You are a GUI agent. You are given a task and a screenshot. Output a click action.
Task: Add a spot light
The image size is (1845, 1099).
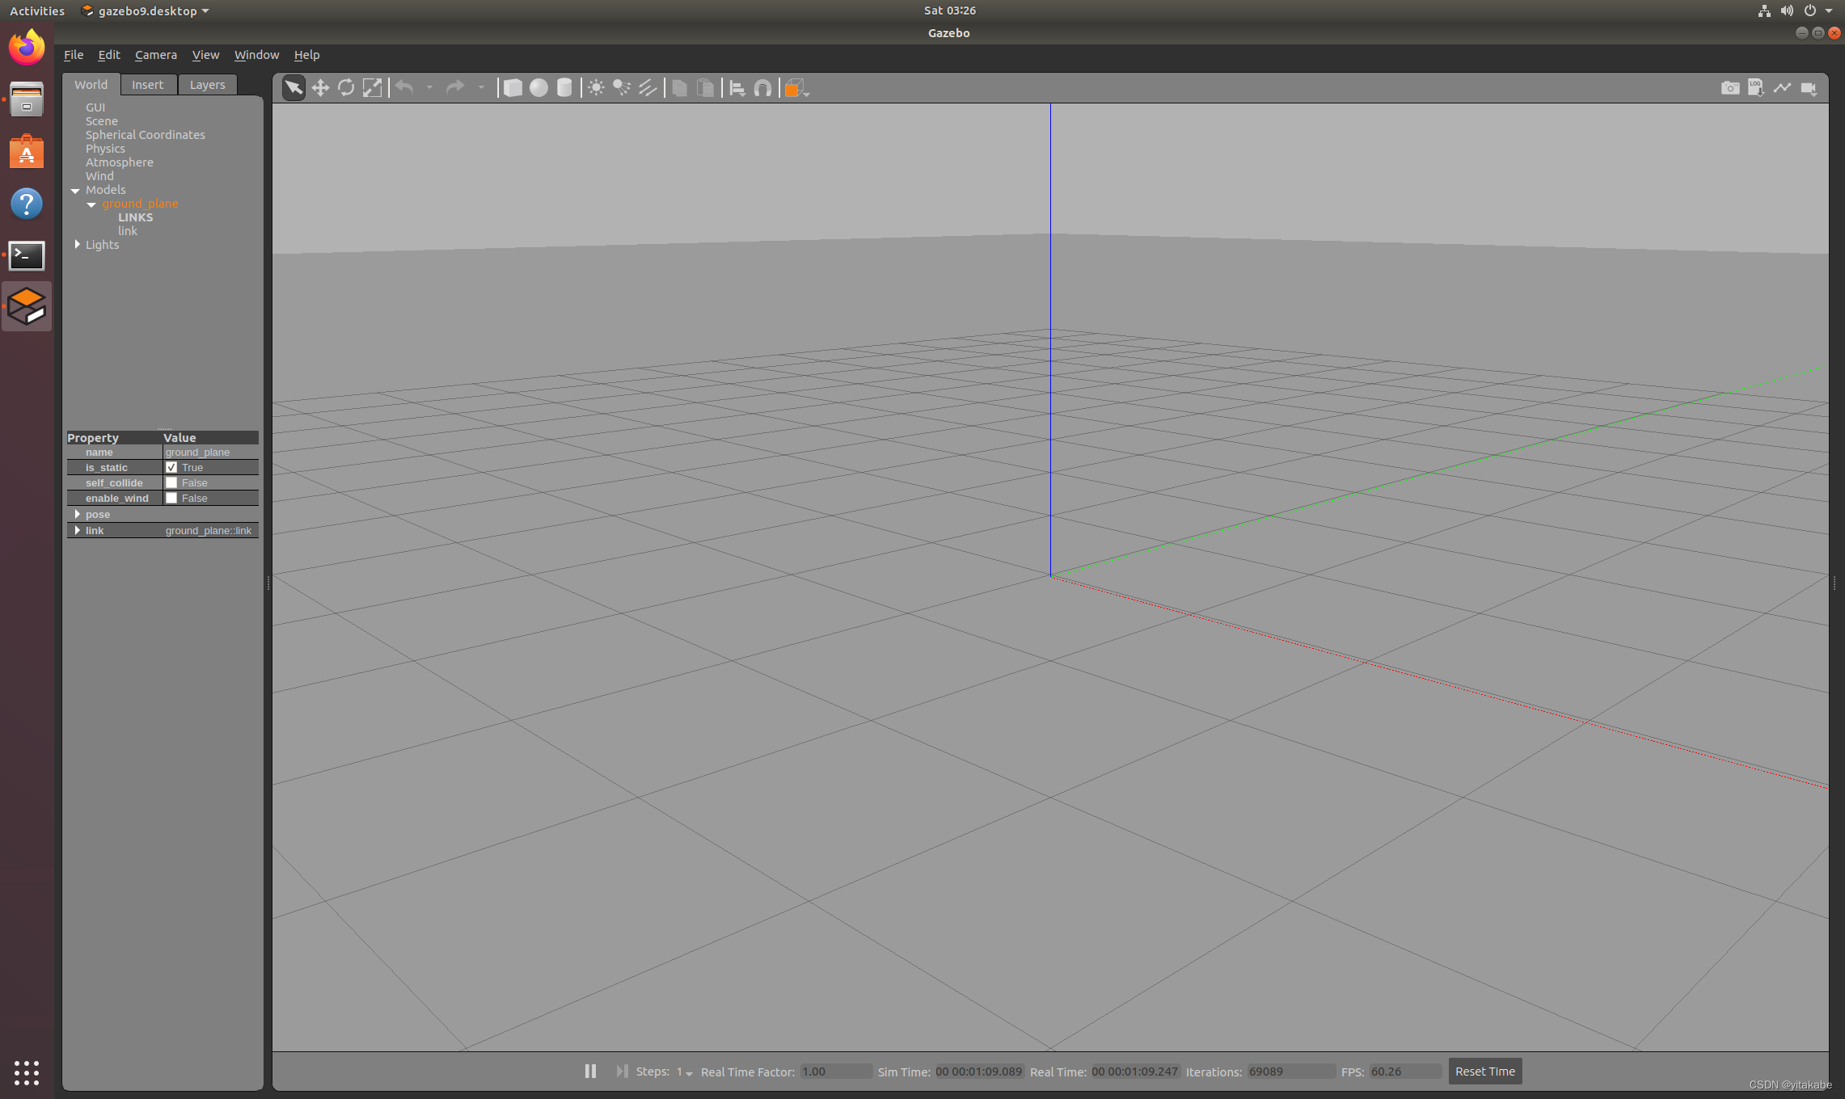pos(622,87)
